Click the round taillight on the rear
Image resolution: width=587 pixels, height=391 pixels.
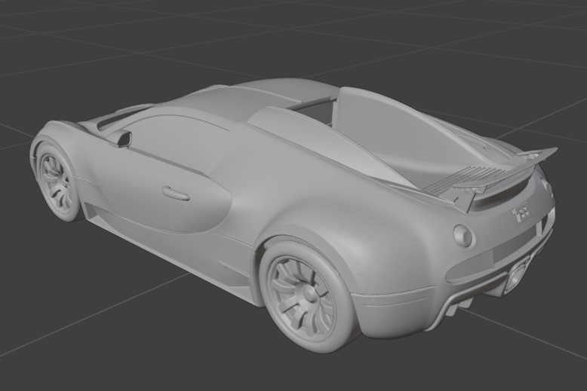click(x=464, y=236)
